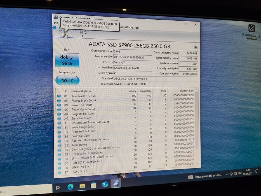Click the dobry 96 % health status box
The width and height of the screenshot is (261, 196).
point(67,60)
